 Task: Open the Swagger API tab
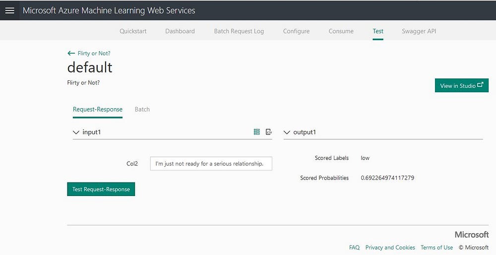tap(419, 31)
